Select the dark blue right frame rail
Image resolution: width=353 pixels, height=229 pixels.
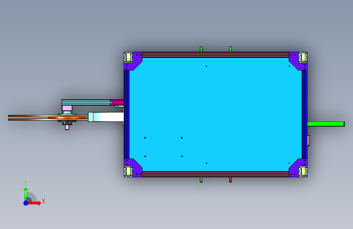pyautogui.click(x=305, y=114)
